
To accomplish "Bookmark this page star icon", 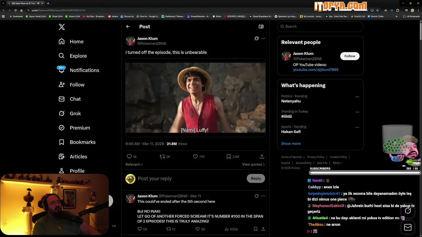I will (x=377, y=10).
